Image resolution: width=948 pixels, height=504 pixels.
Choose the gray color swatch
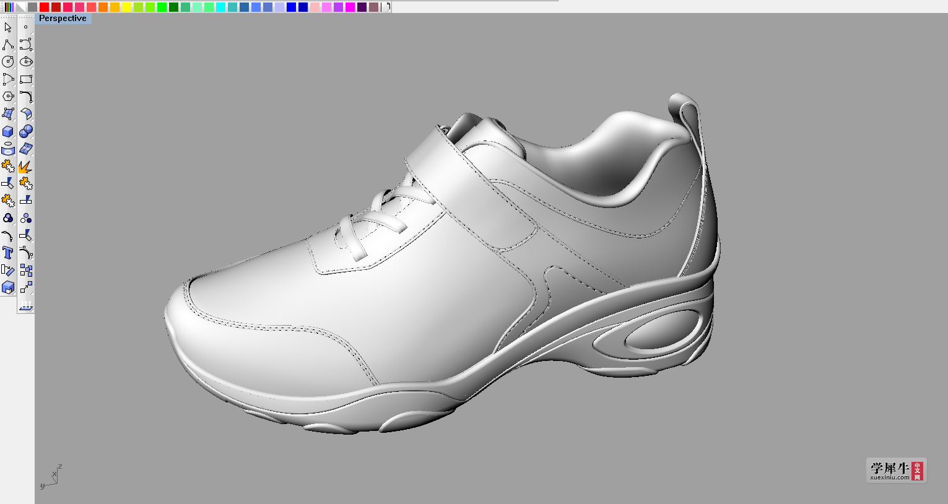coord(32,7)
